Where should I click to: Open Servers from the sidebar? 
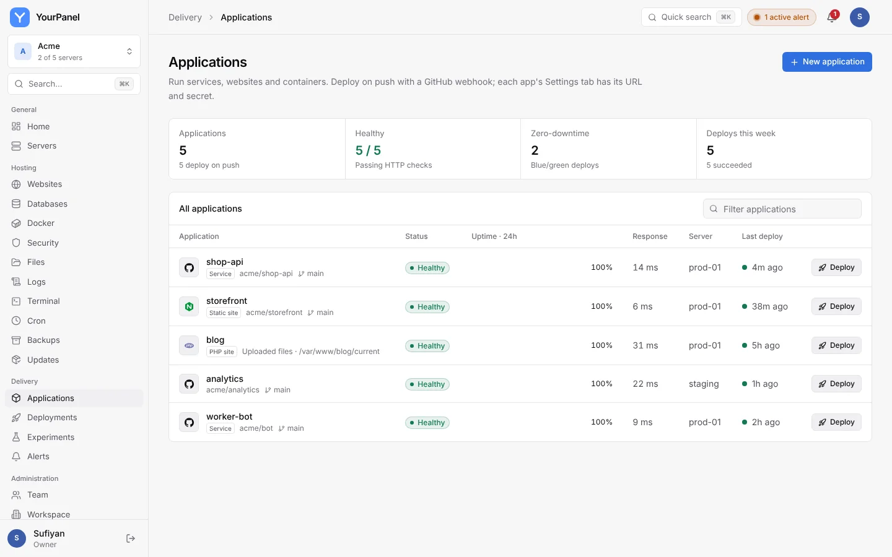pyautogui.click(x=74, y=145)
